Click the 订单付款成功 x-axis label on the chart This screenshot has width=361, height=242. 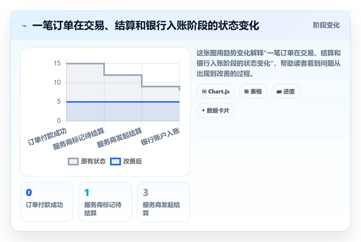[47, 137]
